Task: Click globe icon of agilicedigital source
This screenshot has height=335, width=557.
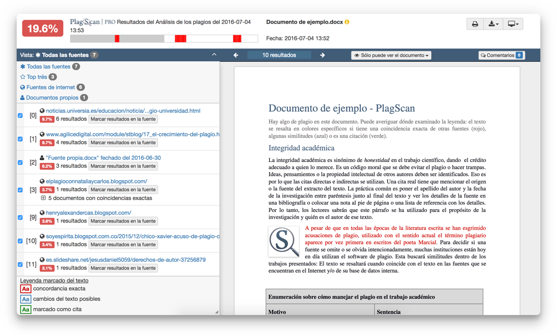Action: [42, 134]
